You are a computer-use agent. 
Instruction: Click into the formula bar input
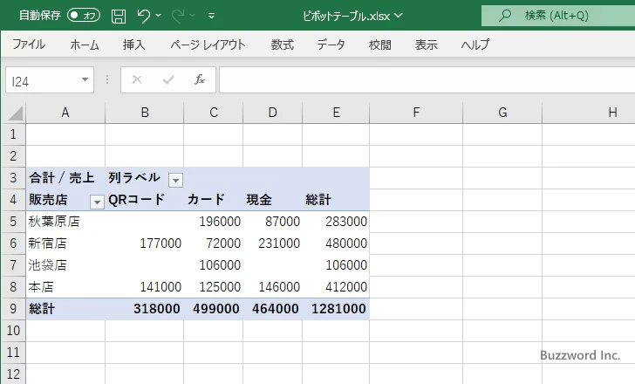tap(427, 79)
